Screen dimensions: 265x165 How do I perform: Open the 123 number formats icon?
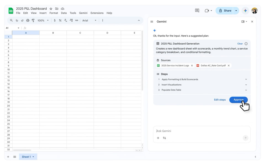[x=76, y=20]
